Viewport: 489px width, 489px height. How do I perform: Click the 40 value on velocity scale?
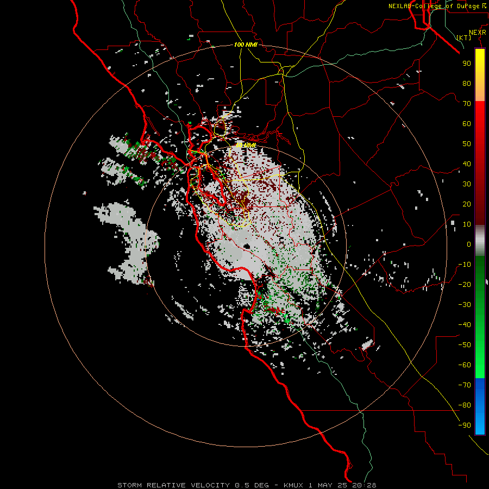[x=467, y=164]
